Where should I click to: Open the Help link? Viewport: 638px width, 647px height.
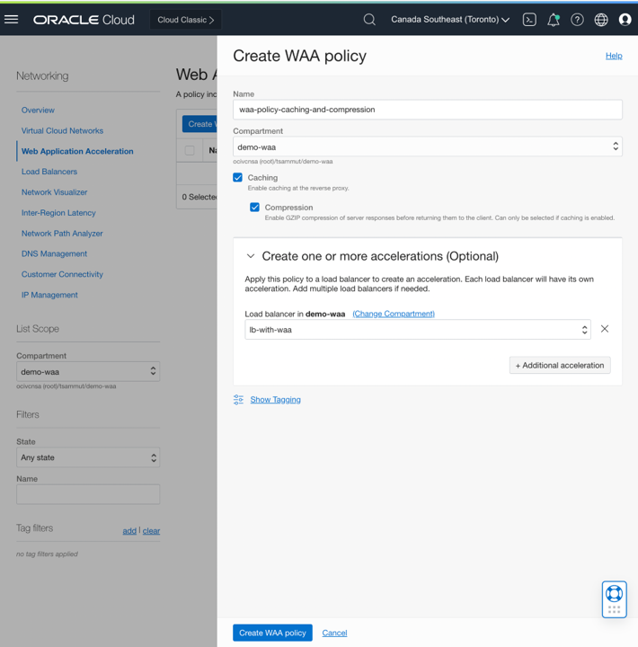(x=614, y=56)
